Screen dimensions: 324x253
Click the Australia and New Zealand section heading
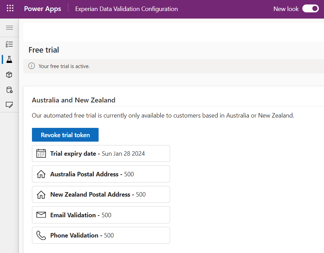(74, 100)
